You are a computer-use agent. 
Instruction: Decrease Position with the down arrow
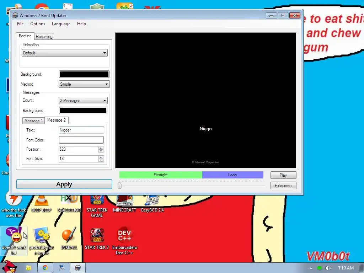click(101, 151)
